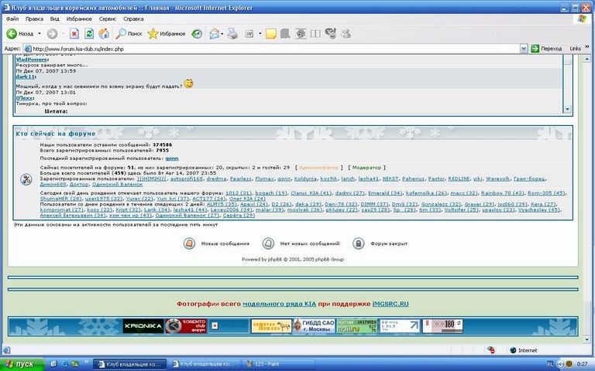Image resolution: width=595 pixels, height=371 pixels.
Task: Go to the Home page icon
Action: click(105, 34)
